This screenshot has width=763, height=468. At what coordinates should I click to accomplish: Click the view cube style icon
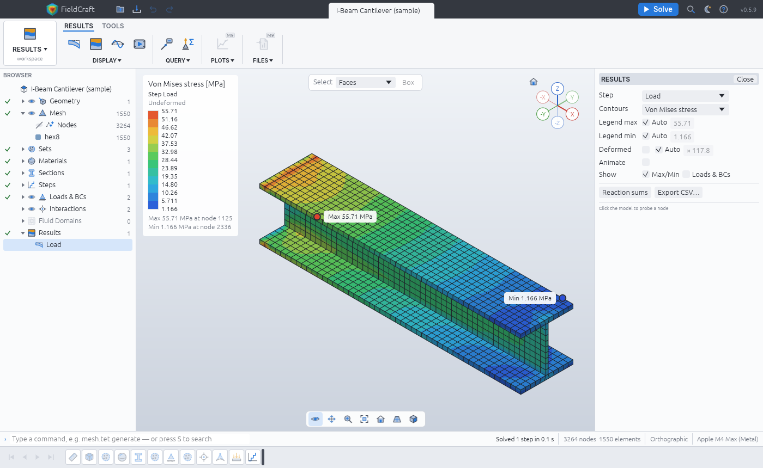pyautogui.click(x=414, y=419)
